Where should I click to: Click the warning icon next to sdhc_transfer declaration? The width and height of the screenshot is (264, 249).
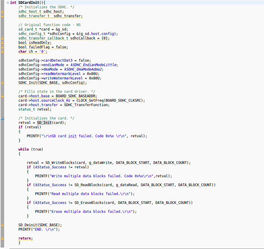click(2, 16)
